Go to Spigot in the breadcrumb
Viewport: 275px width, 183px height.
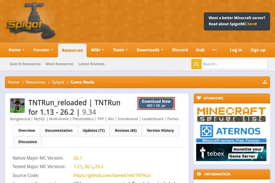click(x=58, y=82)
